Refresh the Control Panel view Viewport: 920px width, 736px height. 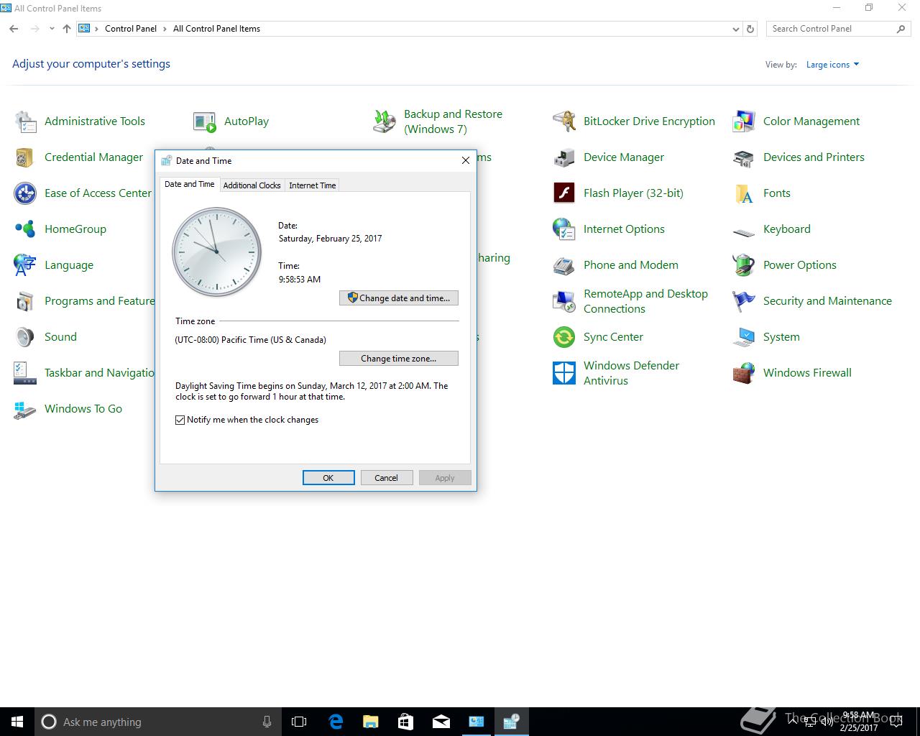pyautogui.click(x=750, y=29)
